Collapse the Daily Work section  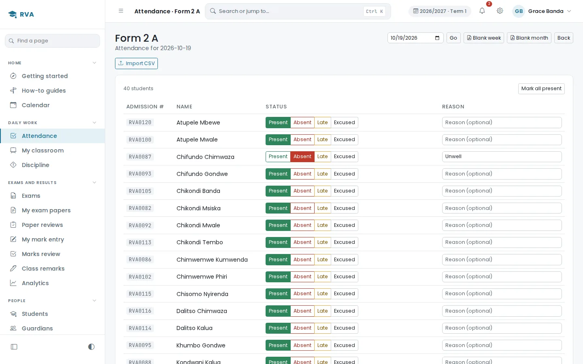pyautogui.click(x=94, y=123)
